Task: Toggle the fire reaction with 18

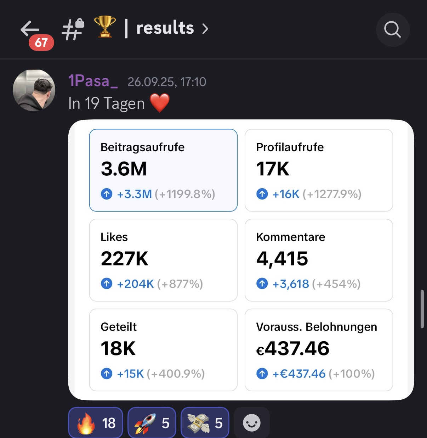Action: 96,423
